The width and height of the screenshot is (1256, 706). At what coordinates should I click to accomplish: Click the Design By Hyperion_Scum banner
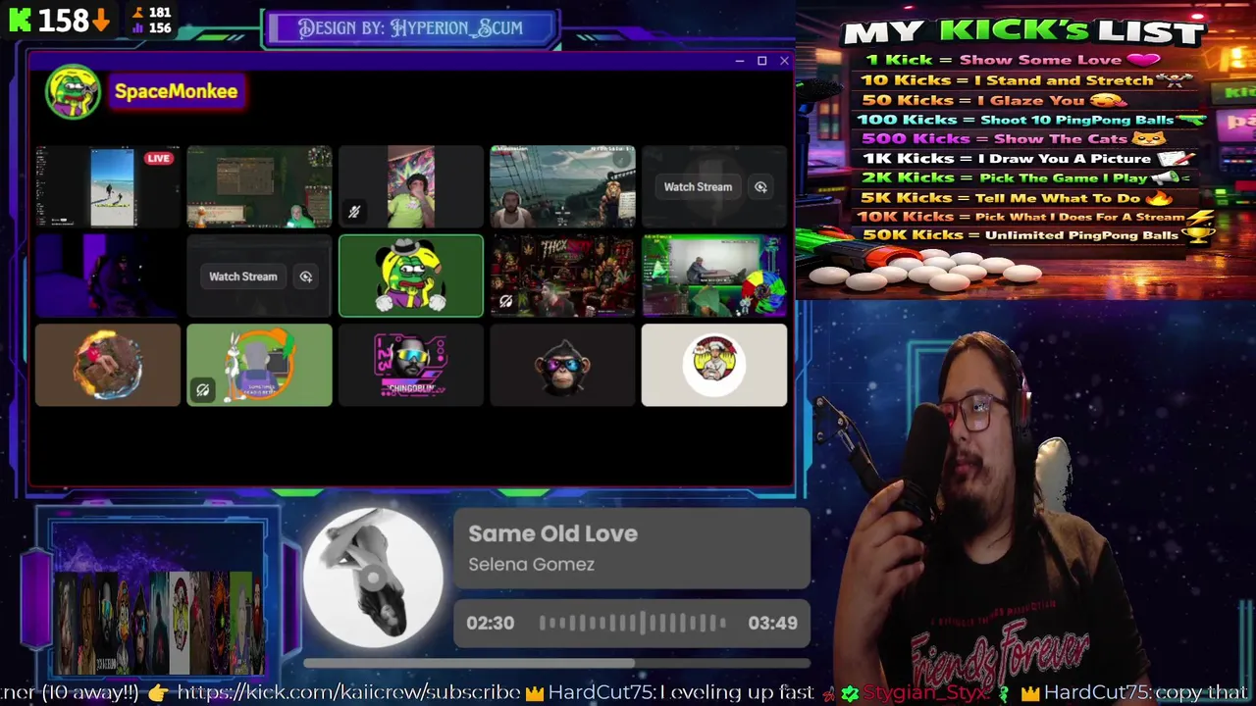tap(410, 27)
